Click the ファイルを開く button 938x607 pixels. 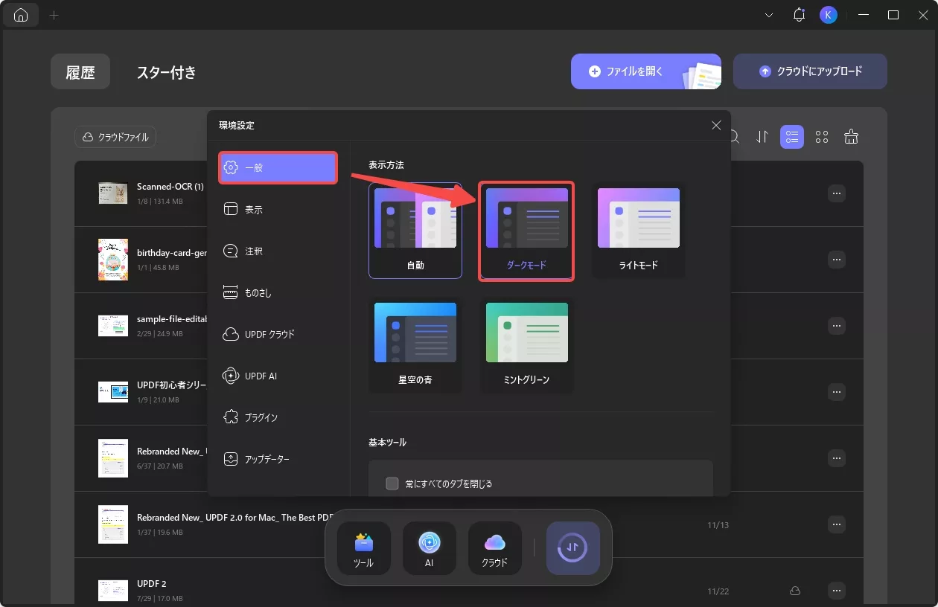coord(645,71)
